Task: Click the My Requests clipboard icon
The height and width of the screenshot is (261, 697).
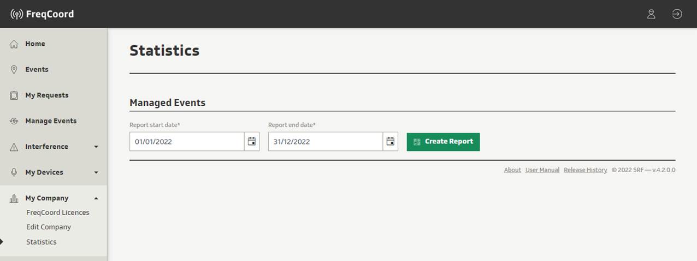Action: point(14,95)
